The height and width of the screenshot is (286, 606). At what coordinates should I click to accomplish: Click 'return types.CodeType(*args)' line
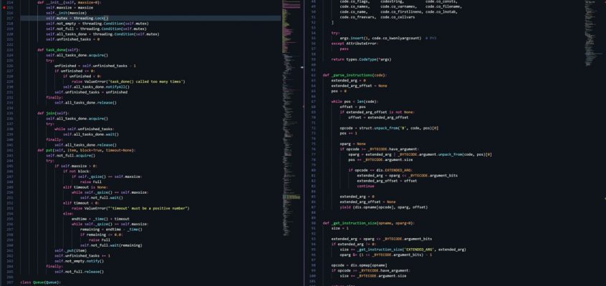tap(361, 59)
